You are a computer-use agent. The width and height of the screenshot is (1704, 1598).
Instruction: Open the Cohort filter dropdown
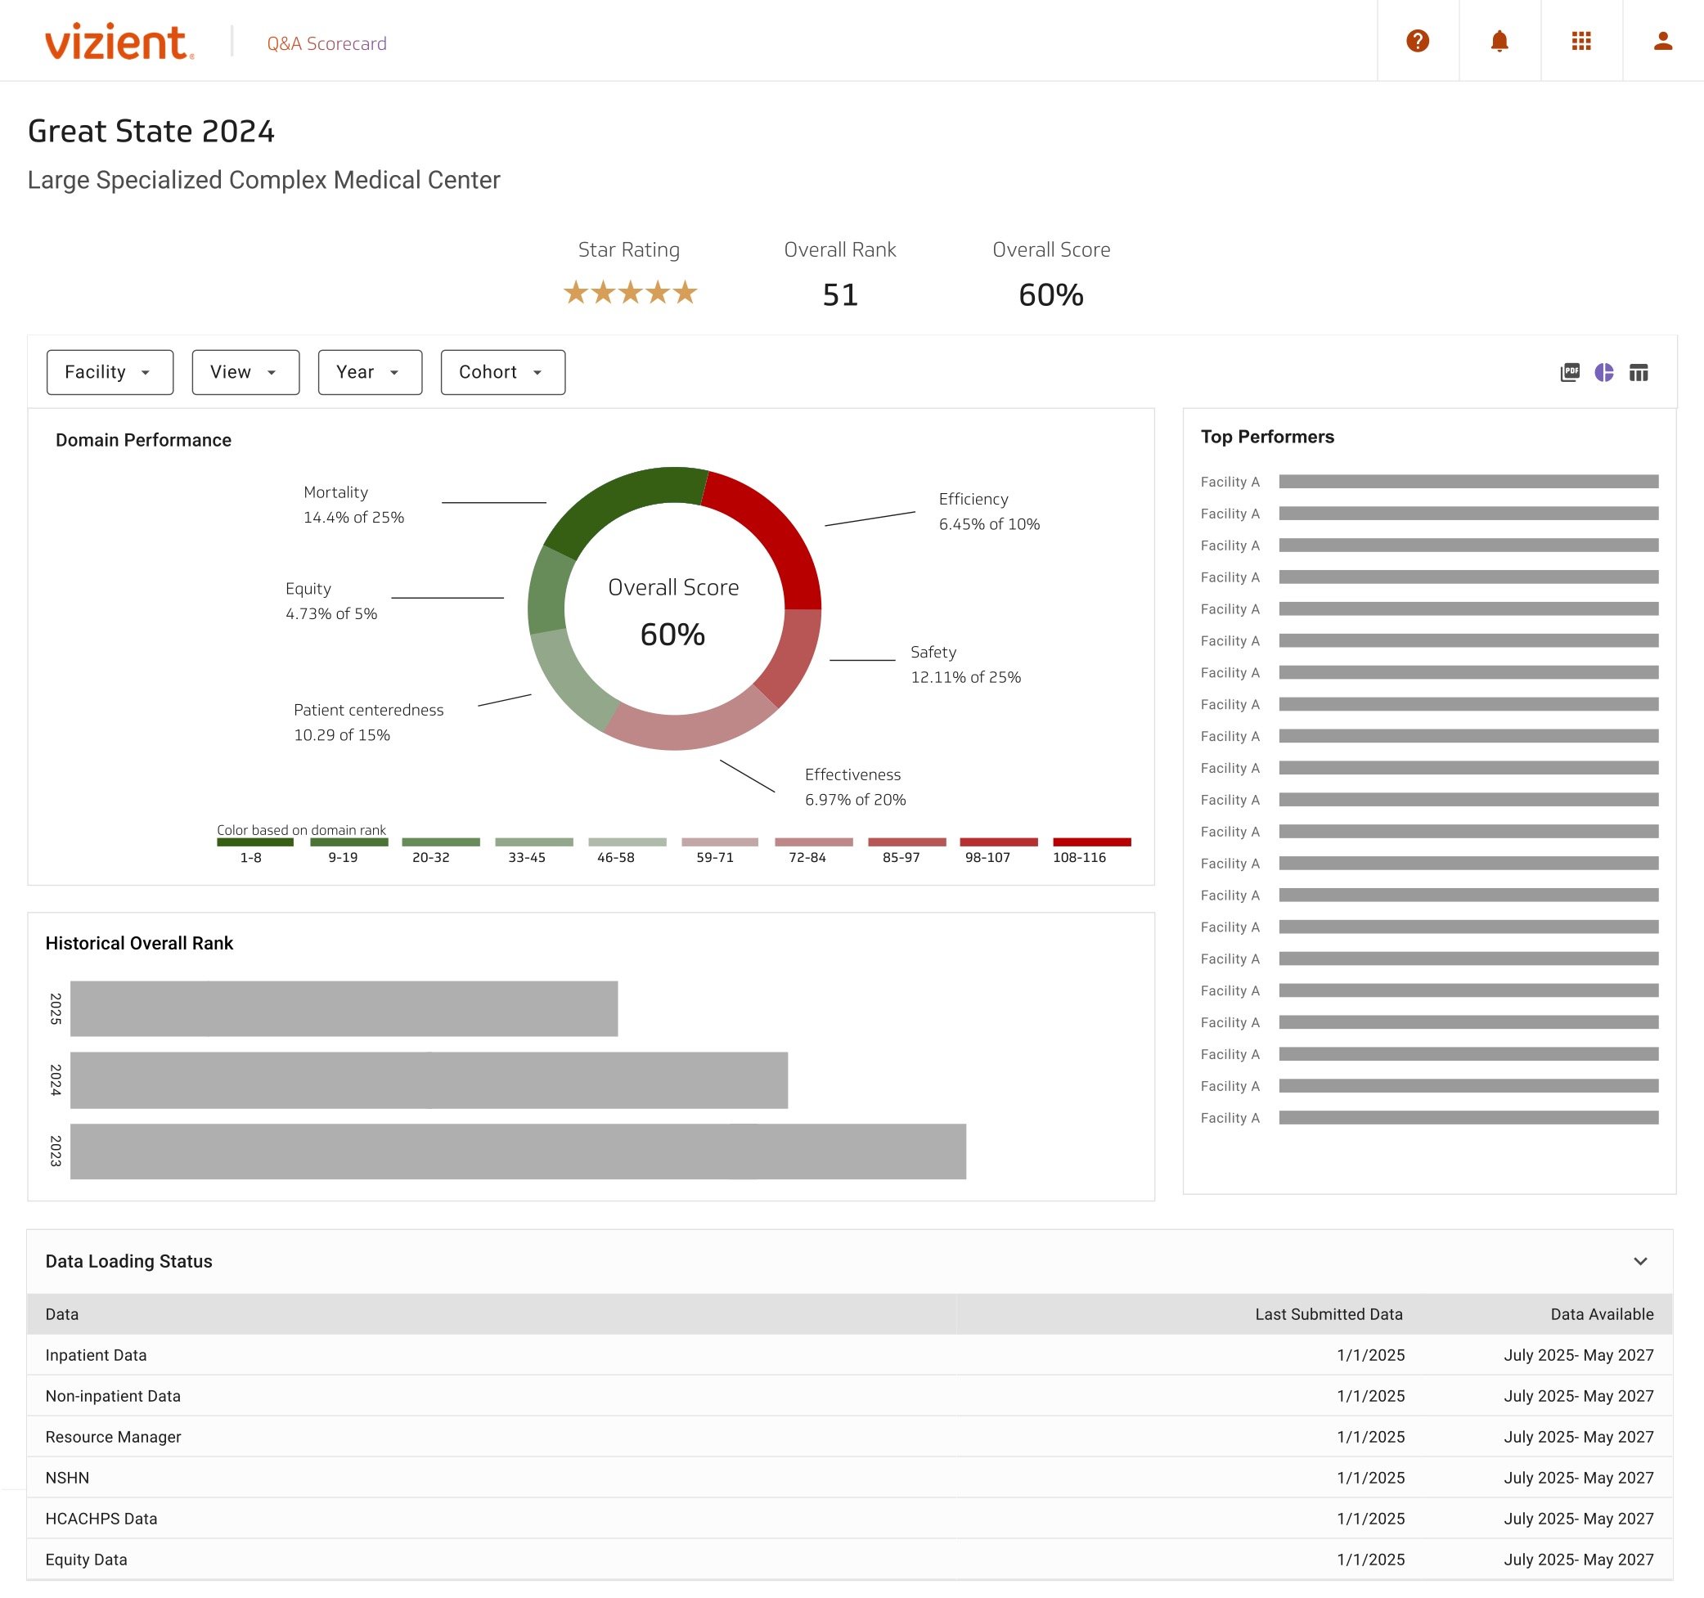tap(502, 372)
